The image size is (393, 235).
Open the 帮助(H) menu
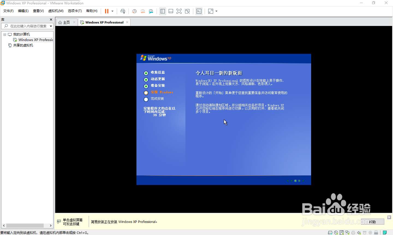coord(92,11)
